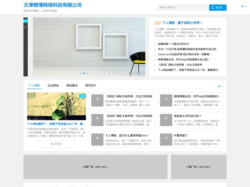Open the three-dot menu at top right
The height and width of the screenshot is (187, 250).
click(244, 6)
